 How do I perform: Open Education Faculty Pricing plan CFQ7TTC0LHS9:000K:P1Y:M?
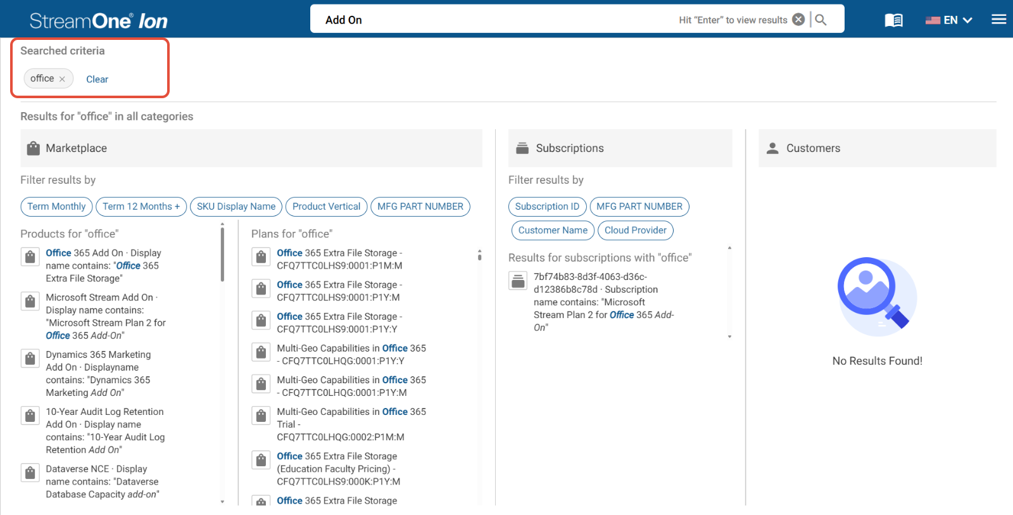click(339, 469)
